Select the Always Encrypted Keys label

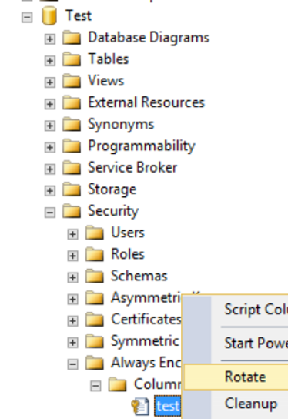(146, 363)
